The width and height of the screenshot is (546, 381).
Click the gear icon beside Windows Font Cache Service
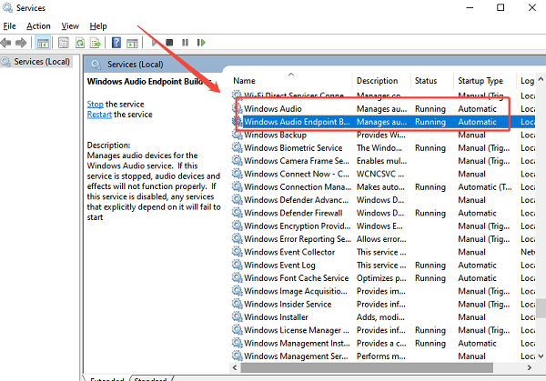pos(238,277)
